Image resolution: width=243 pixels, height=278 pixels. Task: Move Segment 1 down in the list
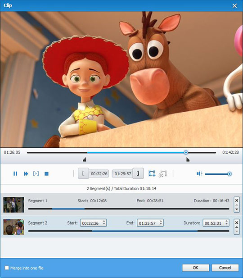coord(237,209)
